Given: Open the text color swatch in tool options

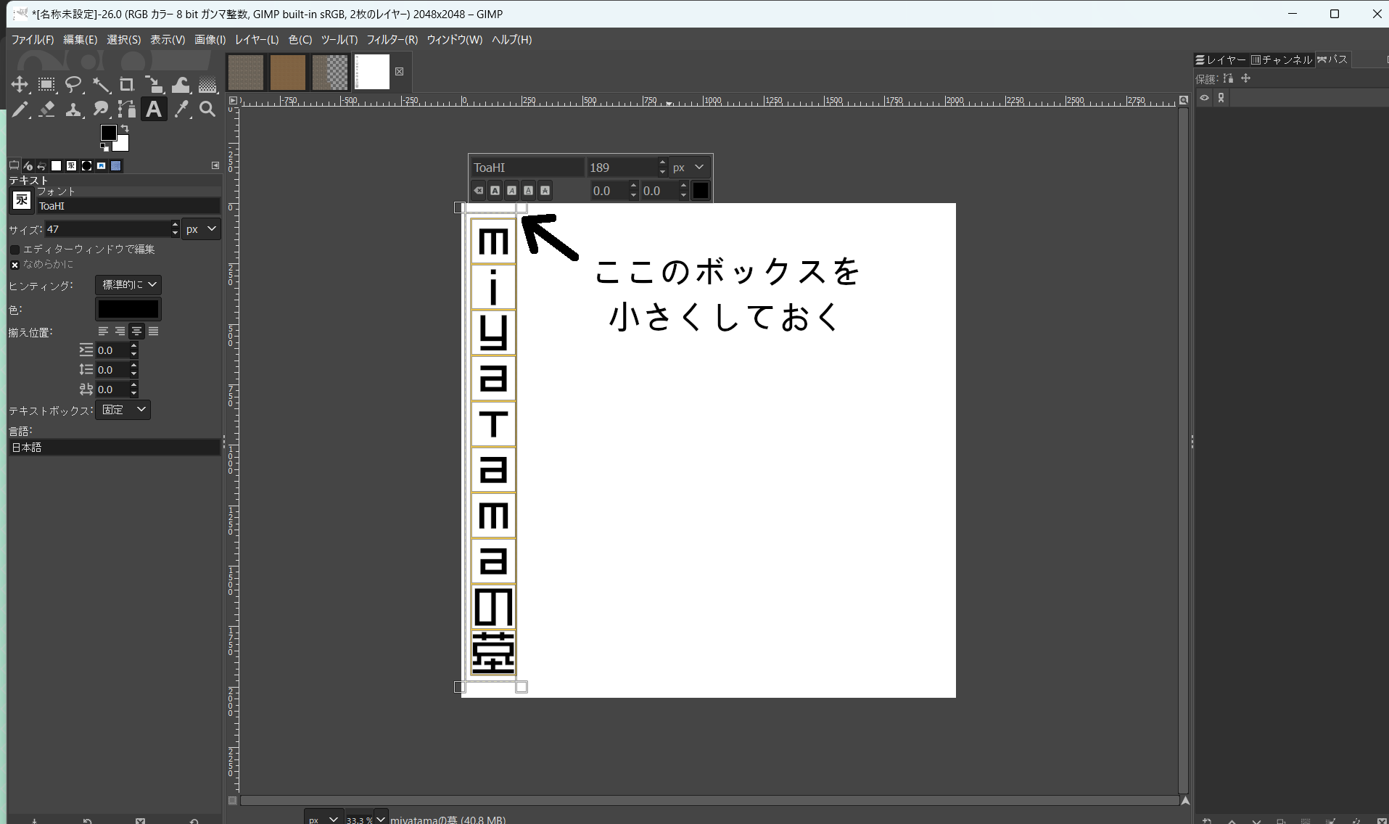Looking at the screenshot, I should (x=128, y=308).
